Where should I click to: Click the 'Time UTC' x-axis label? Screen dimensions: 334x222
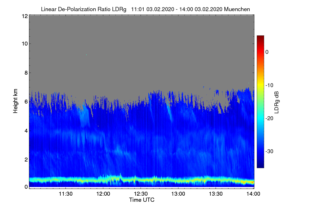142,200
